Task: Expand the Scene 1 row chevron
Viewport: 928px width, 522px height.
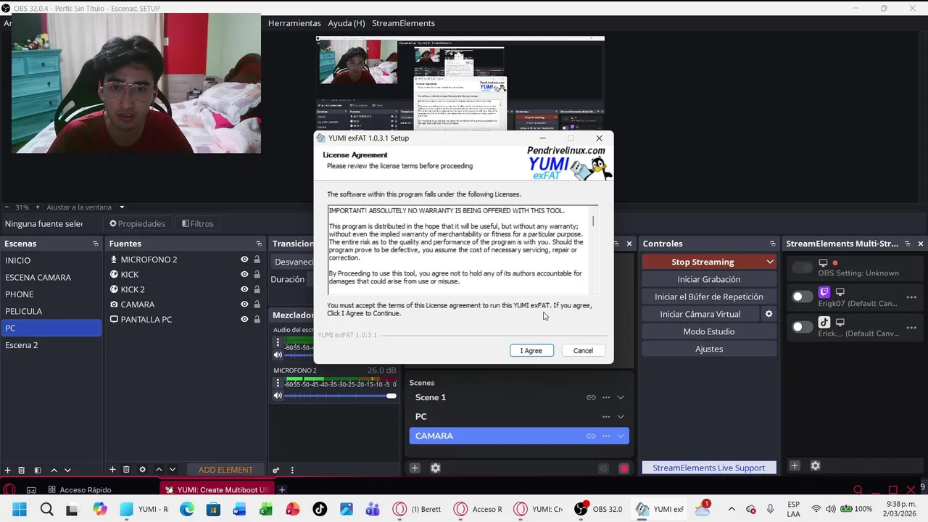Action: (x=621, y=397)
